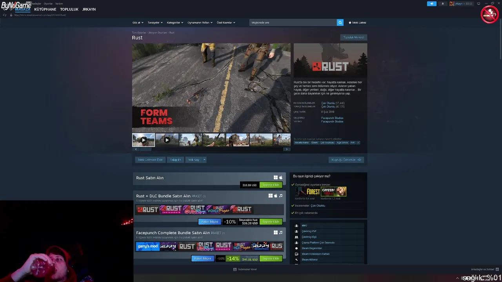Click the Hayatta Kalma tag
The width and height of the screenshot is (502, 282).
[302, 143]
